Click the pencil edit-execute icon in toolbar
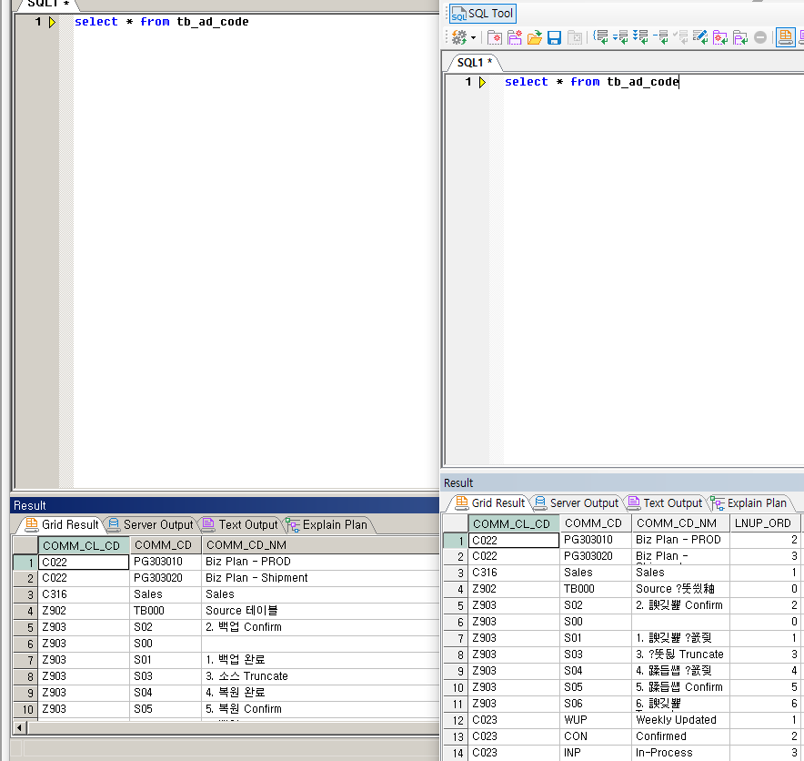This screenshot has width=804, height=761. [x=699, y=37]
